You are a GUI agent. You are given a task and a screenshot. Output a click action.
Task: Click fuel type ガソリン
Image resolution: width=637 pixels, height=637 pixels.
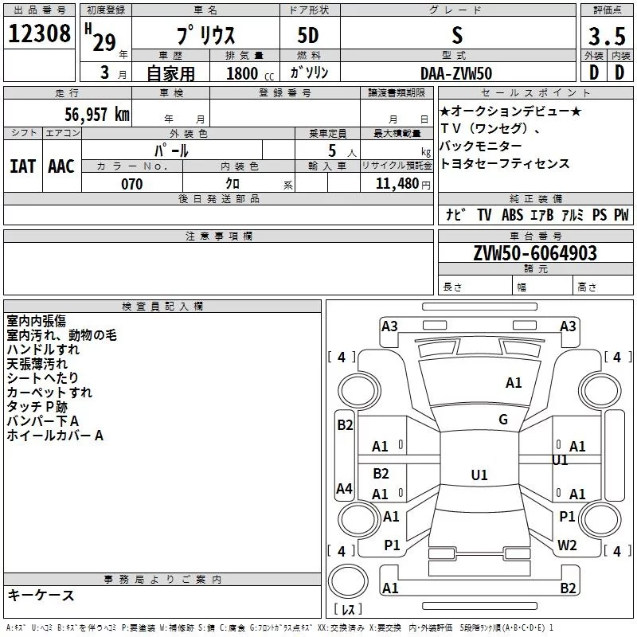pyautogui.click(x=309, y=72)
